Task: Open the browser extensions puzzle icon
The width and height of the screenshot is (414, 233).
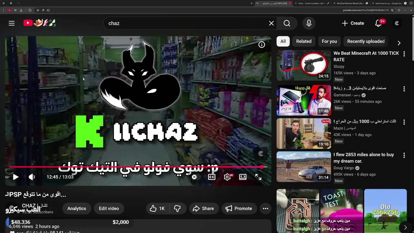Action: [x=30, y=10]
